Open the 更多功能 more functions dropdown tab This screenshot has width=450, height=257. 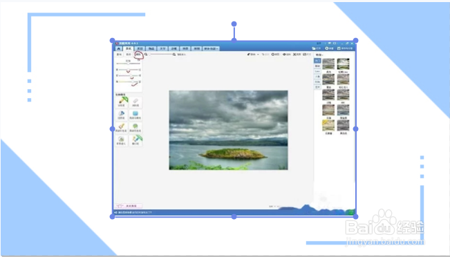click(x=212, y=49)
